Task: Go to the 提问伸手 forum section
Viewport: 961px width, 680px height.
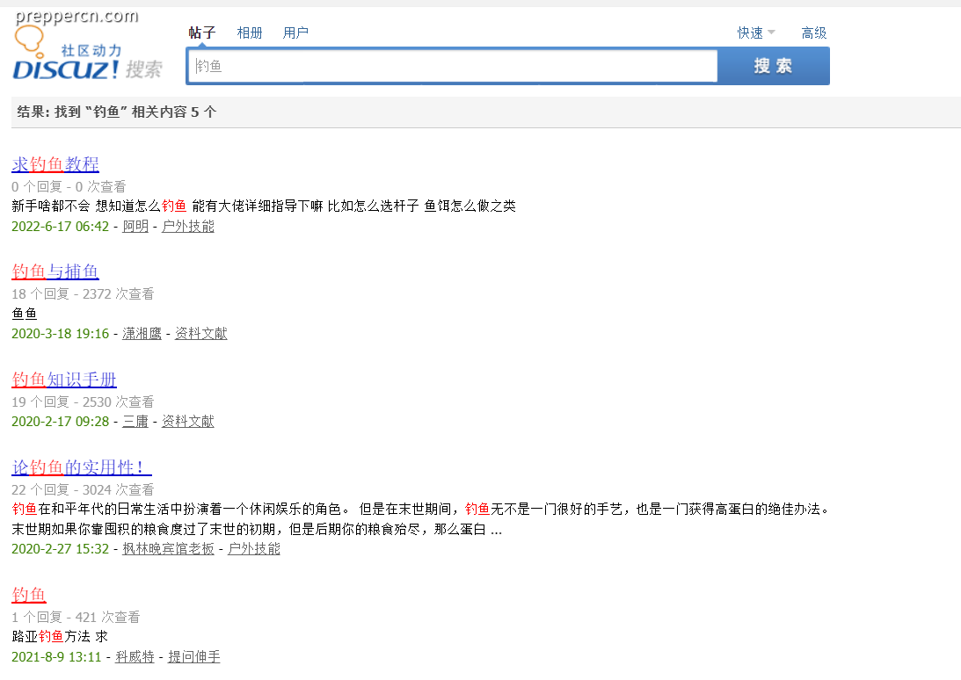Action: (194, 657)
